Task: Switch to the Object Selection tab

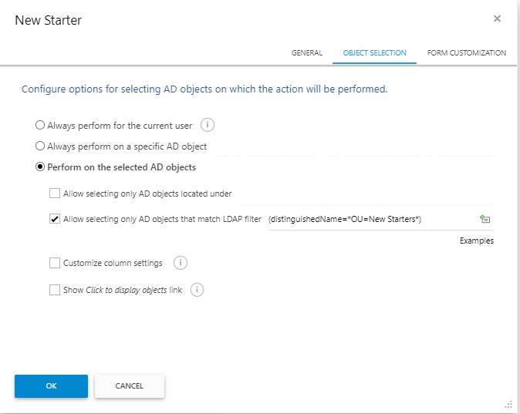Action: tap(374, 52)
